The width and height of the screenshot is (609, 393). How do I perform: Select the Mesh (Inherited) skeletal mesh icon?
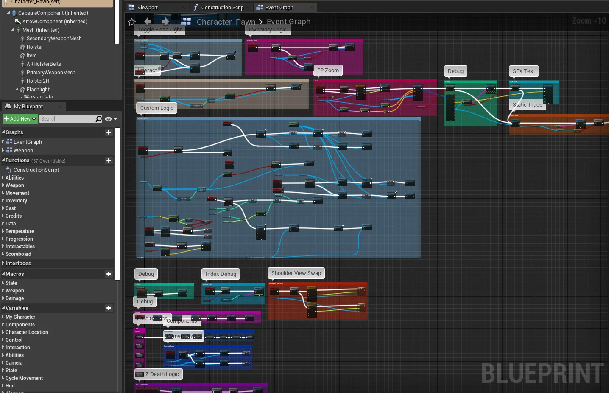tap(18, 30)
